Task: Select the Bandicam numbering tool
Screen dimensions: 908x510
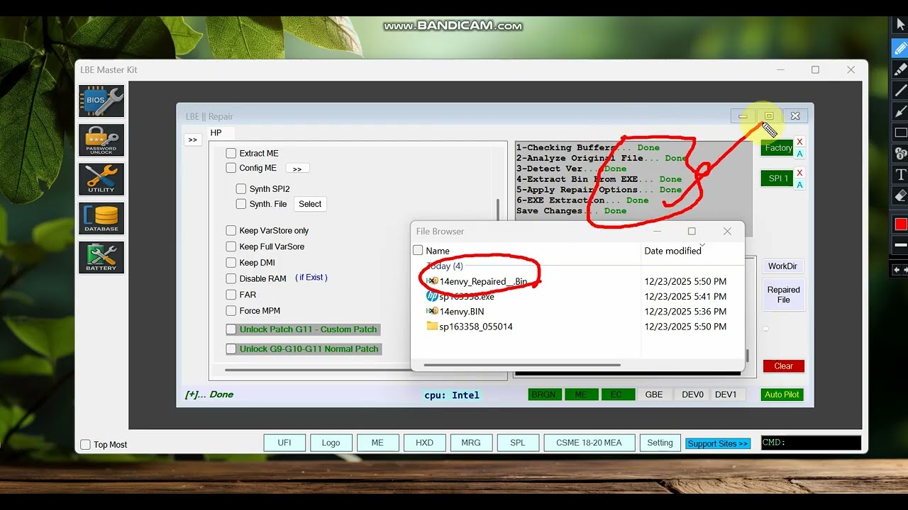Action: click(900, 154)
